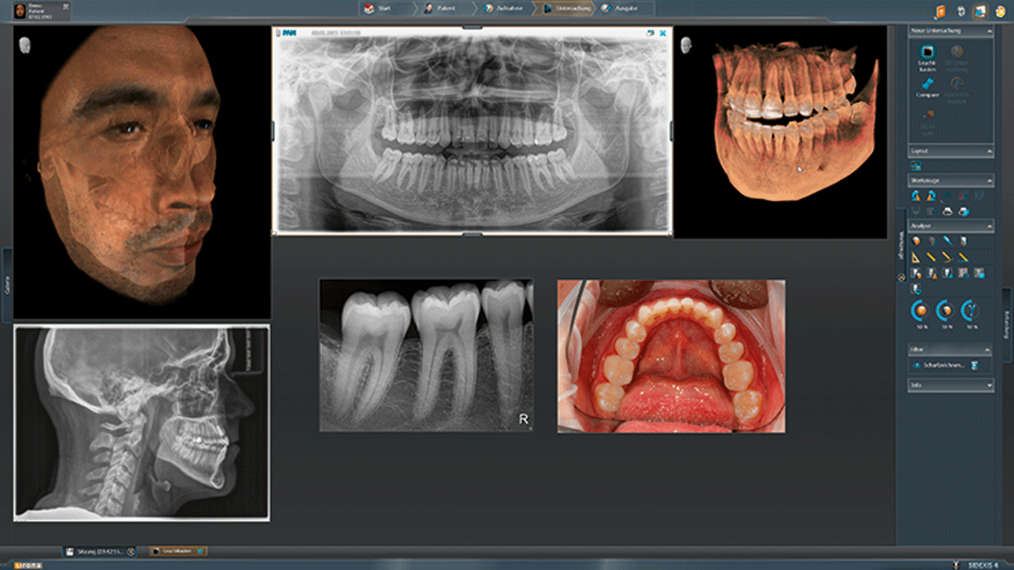This screenshot has height=570, width=1014.
Task: Click the Leuchtkasten icon in Neue Untersuchung
Action: pos(927,53)
